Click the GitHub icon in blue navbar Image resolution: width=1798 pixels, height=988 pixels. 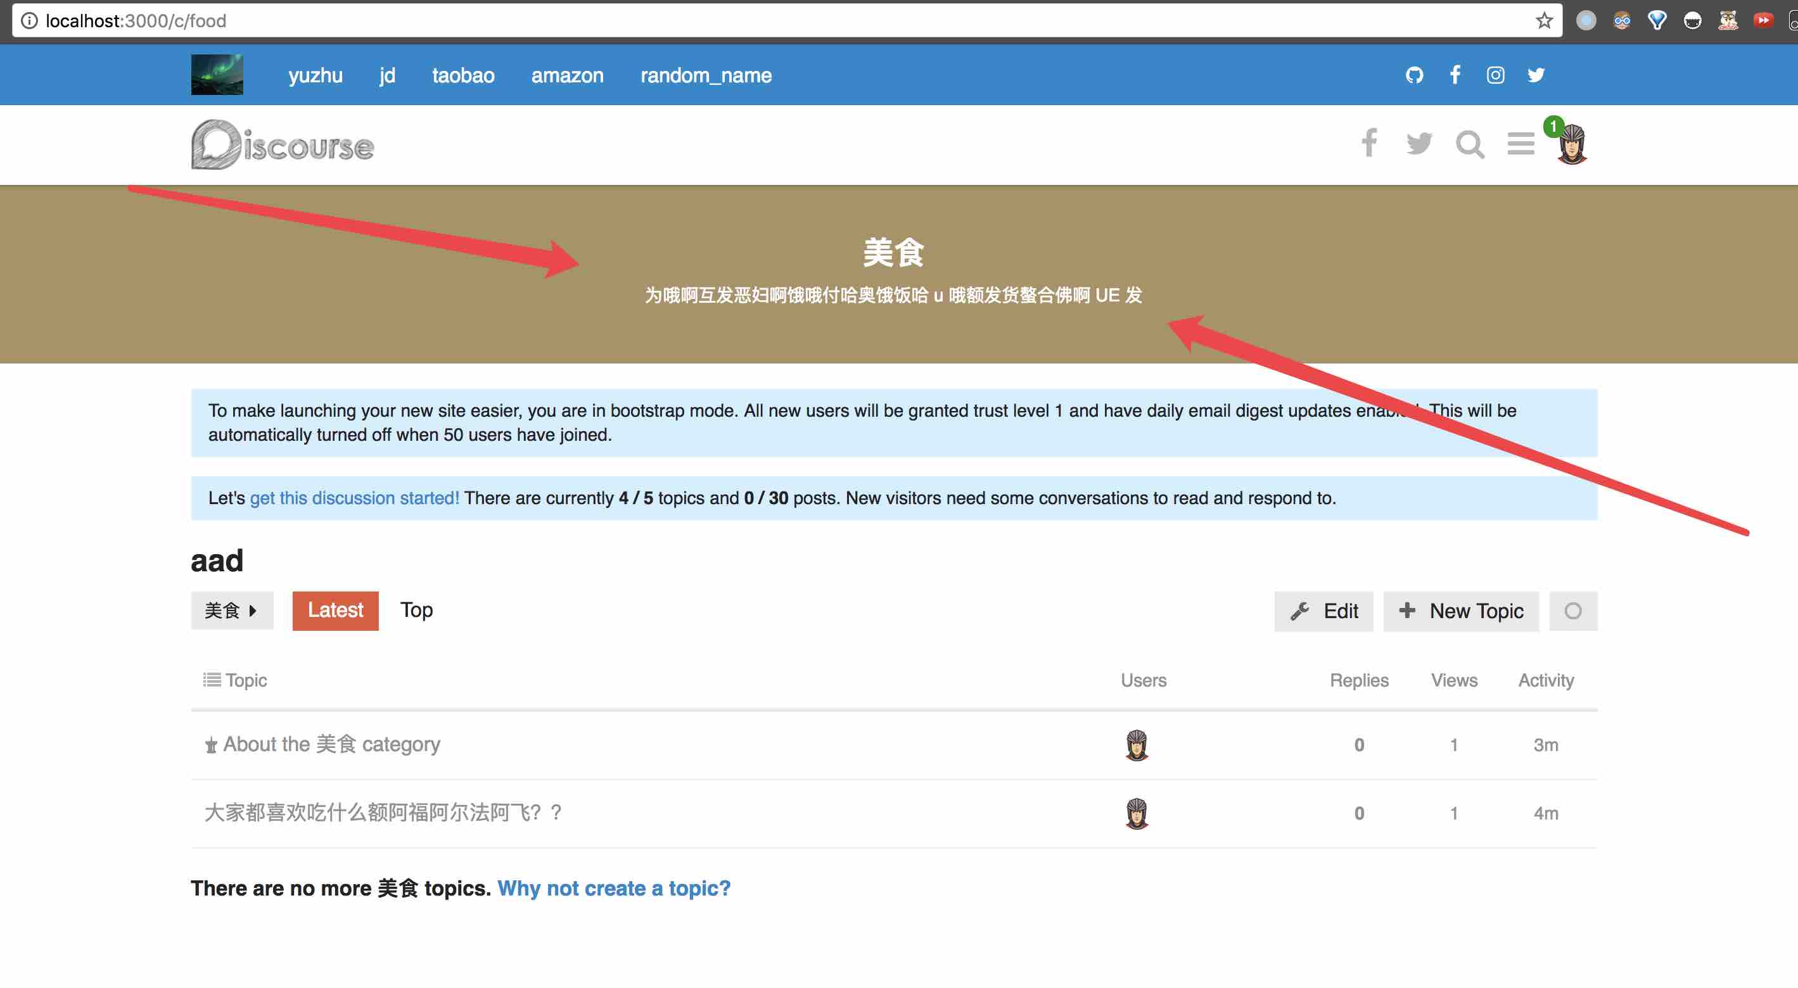pyautogui.click(x=1414, y=75)
